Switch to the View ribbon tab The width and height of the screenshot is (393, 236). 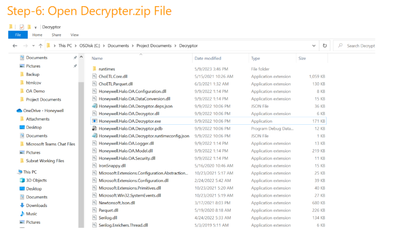pos(74,35)
